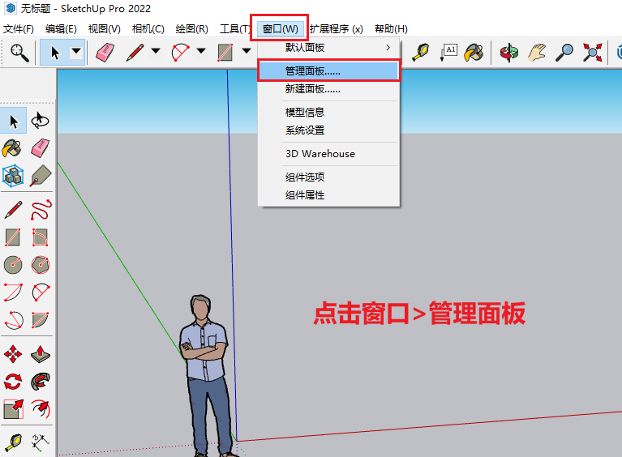Screen dimensions: 622x457
Task: Activate the Push/Pull tool
Action: pos(41,355)
